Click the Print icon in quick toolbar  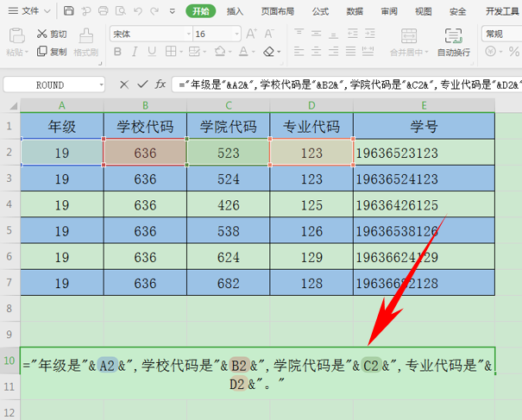104,11
